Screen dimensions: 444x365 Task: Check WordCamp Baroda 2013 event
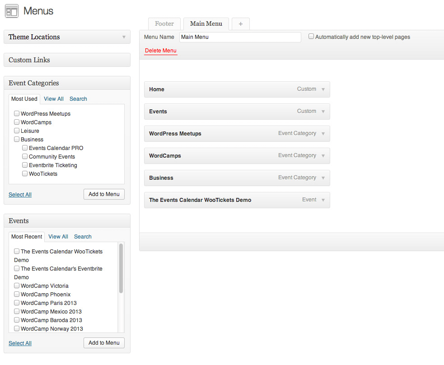[x=17, y=320]
